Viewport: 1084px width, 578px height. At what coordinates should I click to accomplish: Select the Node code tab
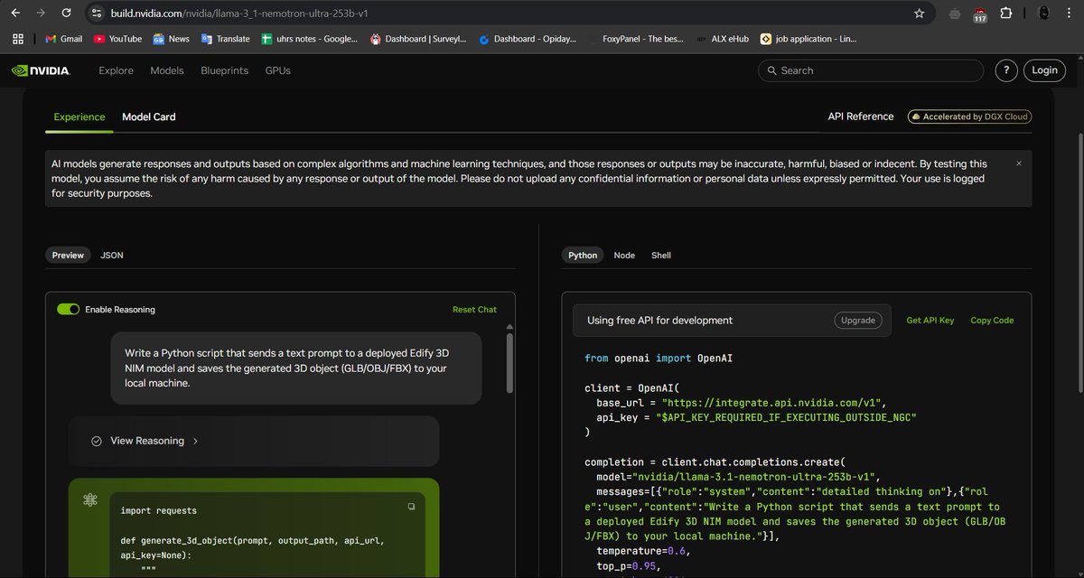click(x=624, y=255)
